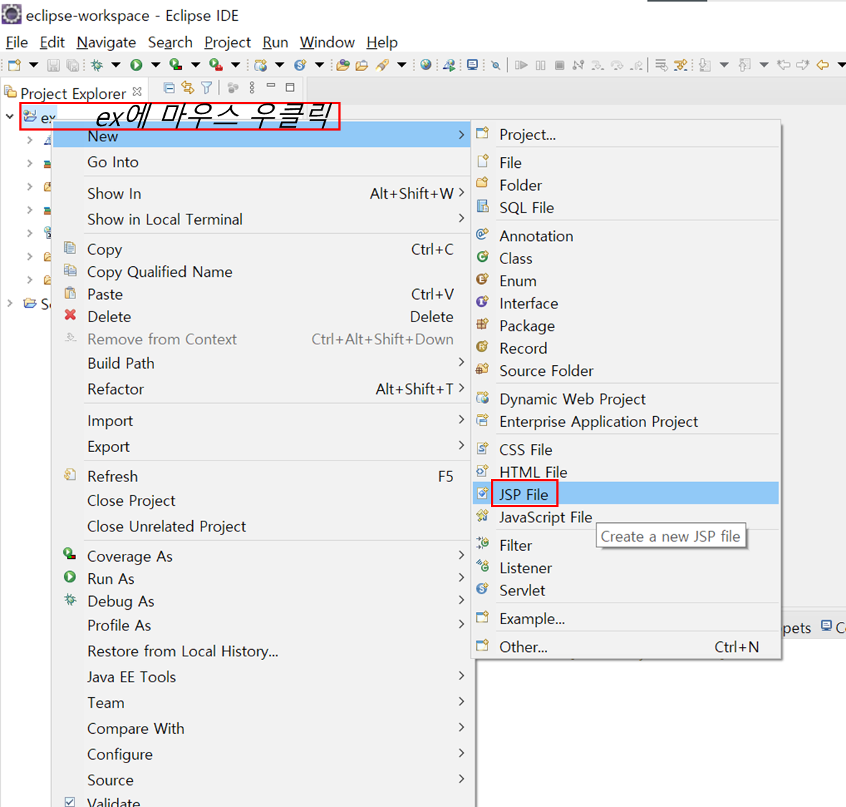Click the yellow Back navigation arrow
The height and width of the screenshot is (807, 846).
(x=822, y=65)
